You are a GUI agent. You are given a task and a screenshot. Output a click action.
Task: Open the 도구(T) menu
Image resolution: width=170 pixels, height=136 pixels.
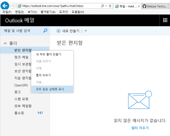click(63, 12)
